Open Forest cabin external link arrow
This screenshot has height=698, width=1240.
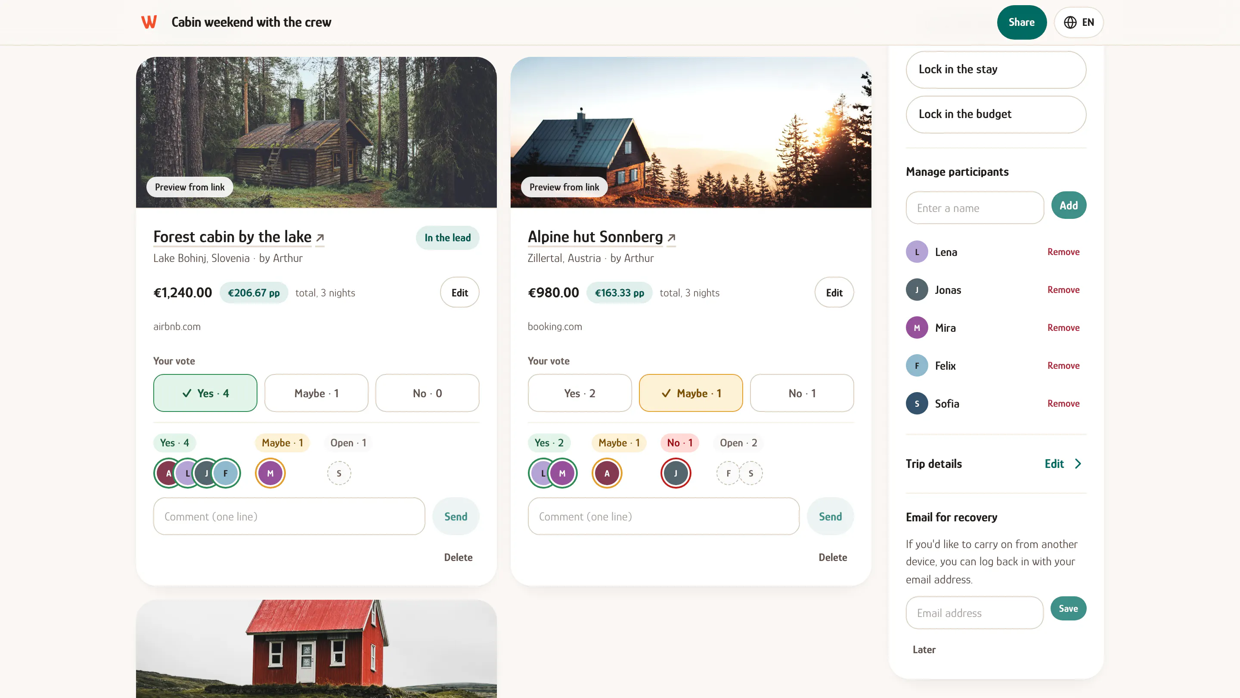pyautogui.click(x=320, y=237)
